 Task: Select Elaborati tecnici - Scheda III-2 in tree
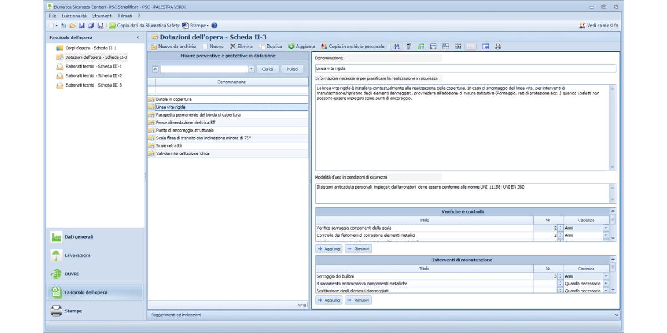coord(93,75)
